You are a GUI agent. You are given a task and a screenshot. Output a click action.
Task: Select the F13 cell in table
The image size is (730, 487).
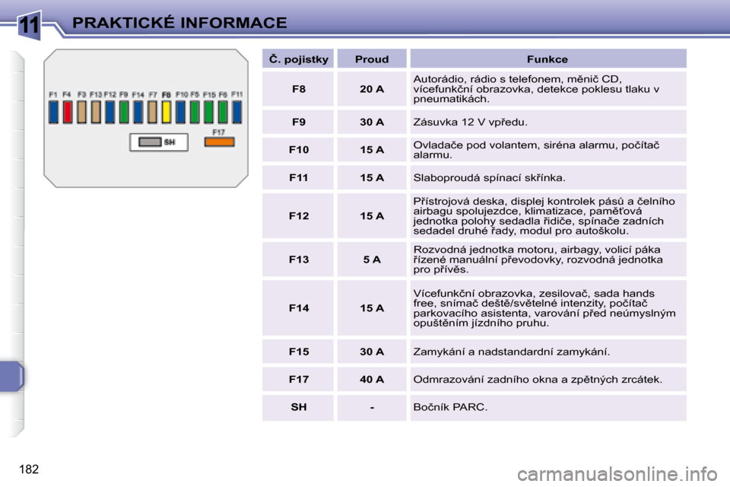pyautogui.click(x=298, y=259)
